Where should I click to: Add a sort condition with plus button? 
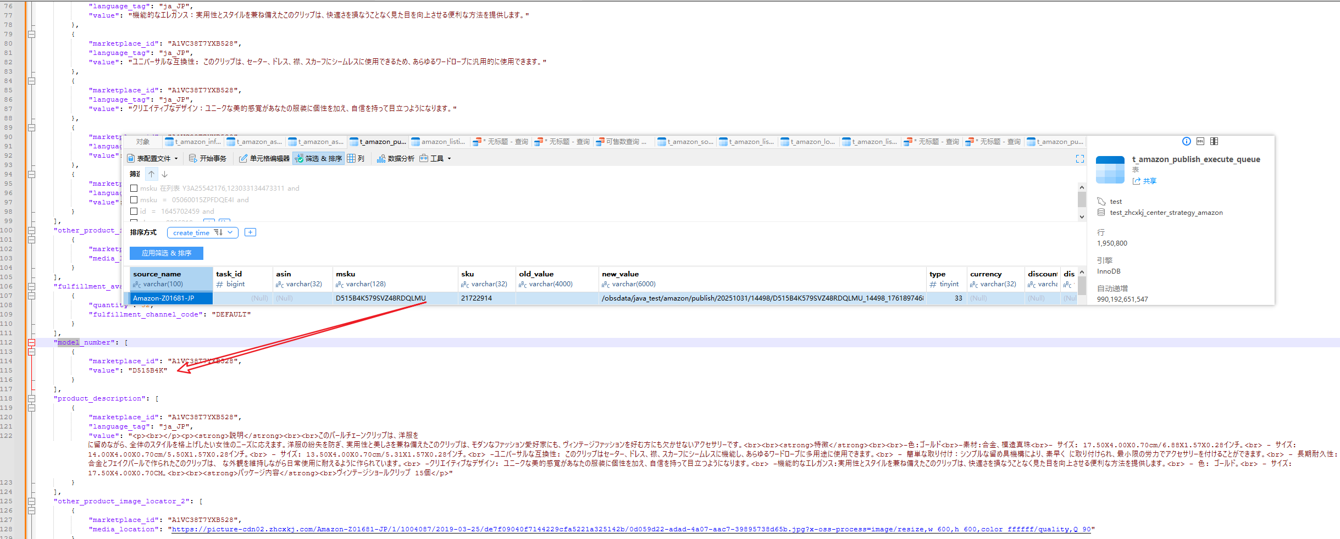click(250, 232)
